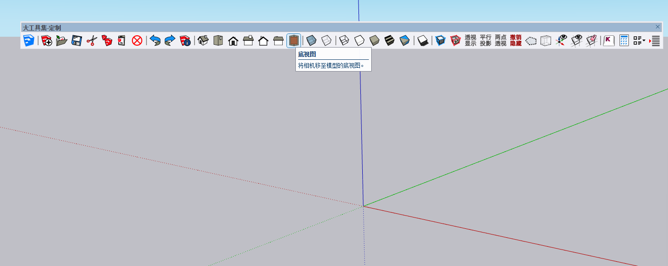Open file with the folder icon

[62, 40]
